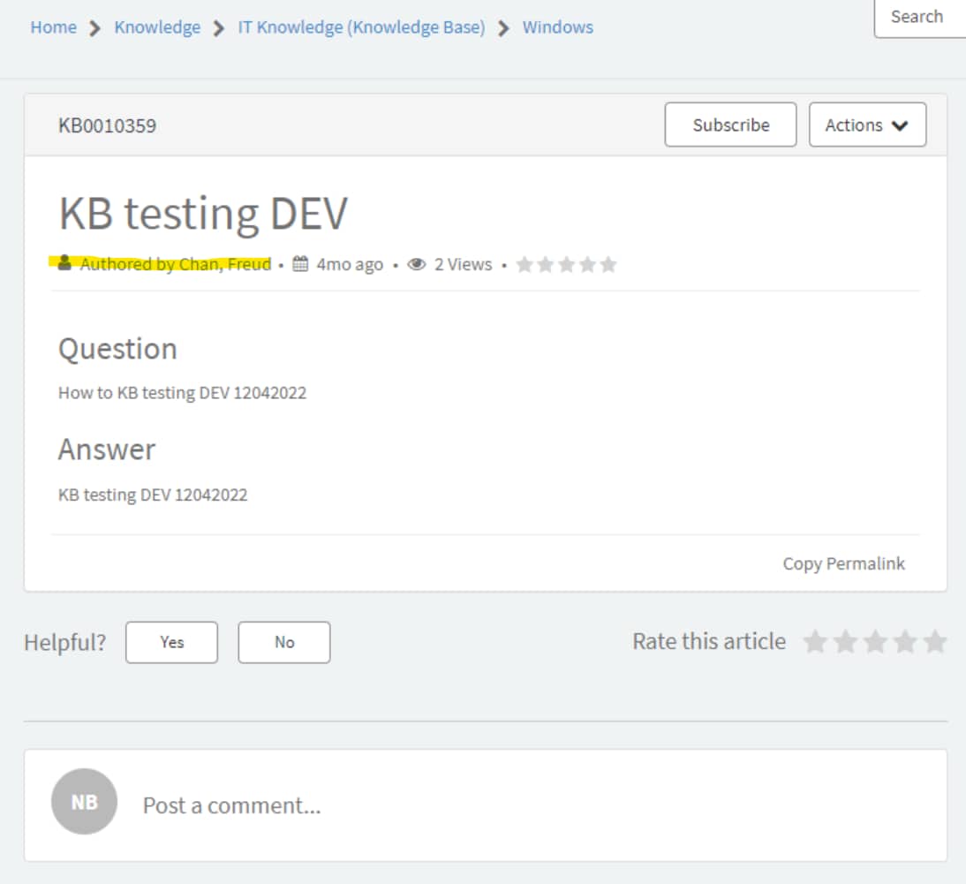Click How to KB testing DEV 12042022 text
Screen dimensions: 966x884
pos(183,393)
